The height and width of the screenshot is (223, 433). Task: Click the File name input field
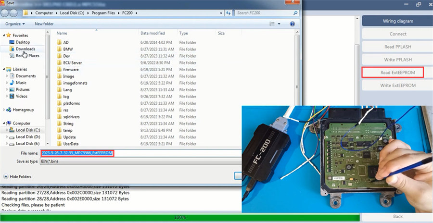(141, 153)
